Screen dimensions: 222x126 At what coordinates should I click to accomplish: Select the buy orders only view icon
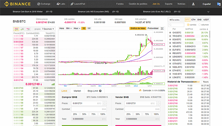point(22,29)
